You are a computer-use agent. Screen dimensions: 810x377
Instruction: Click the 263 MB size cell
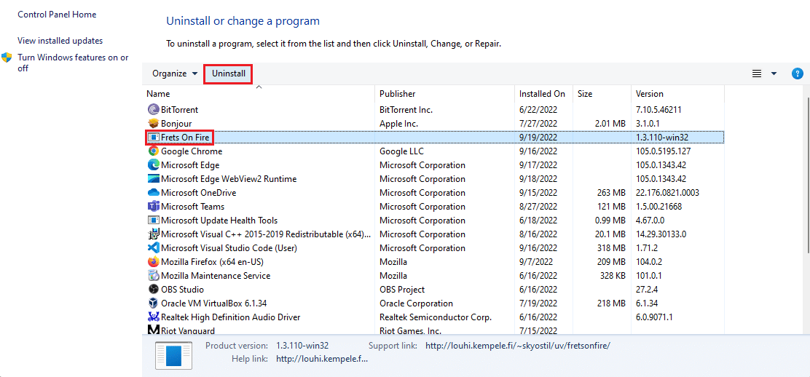[x=611, y=193]
